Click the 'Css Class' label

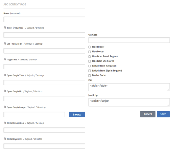[93, 35]
